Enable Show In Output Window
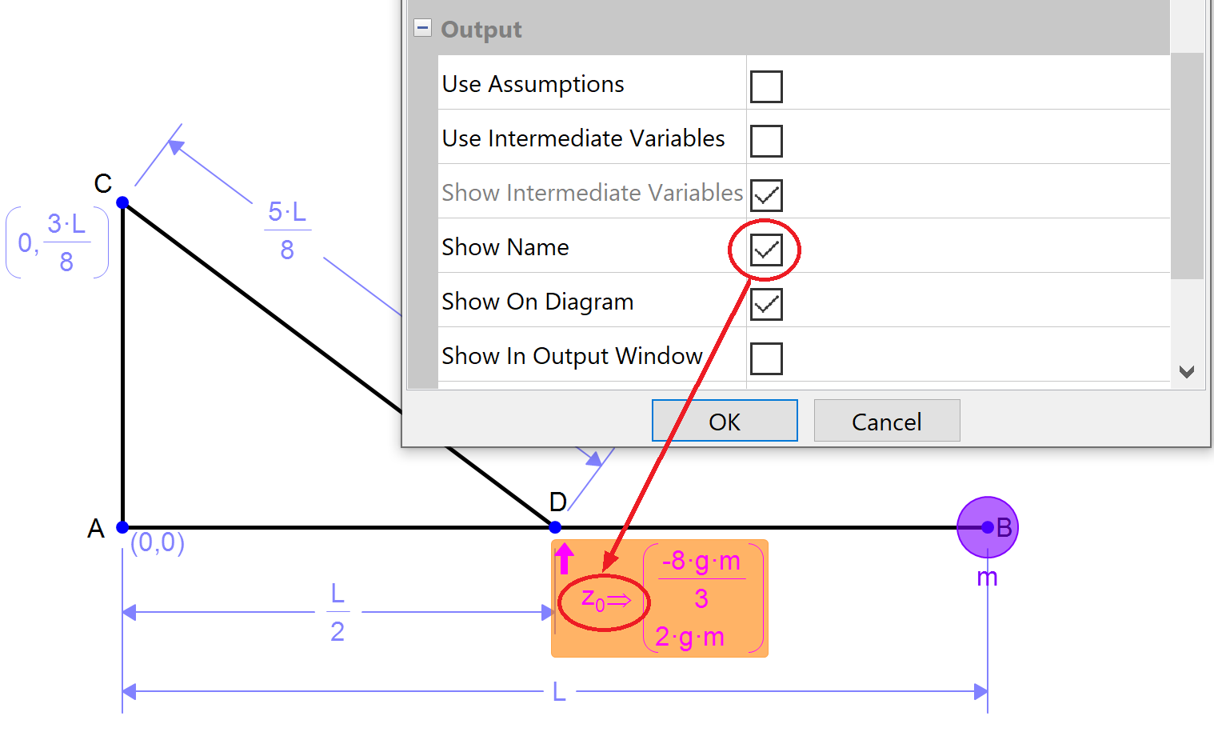1214x732 pixels. (765, 358)
